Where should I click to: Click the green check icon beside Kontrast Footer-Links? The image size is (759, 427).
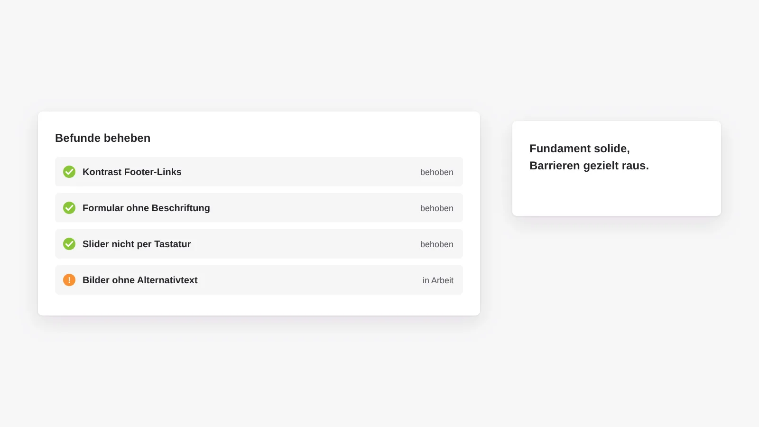[69, 172]
